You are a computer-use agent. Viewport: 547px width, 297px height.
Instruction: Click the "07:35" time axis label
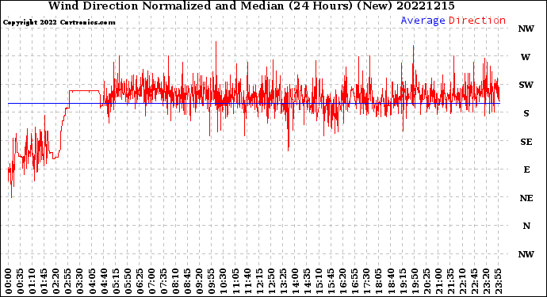coord(163,281)
